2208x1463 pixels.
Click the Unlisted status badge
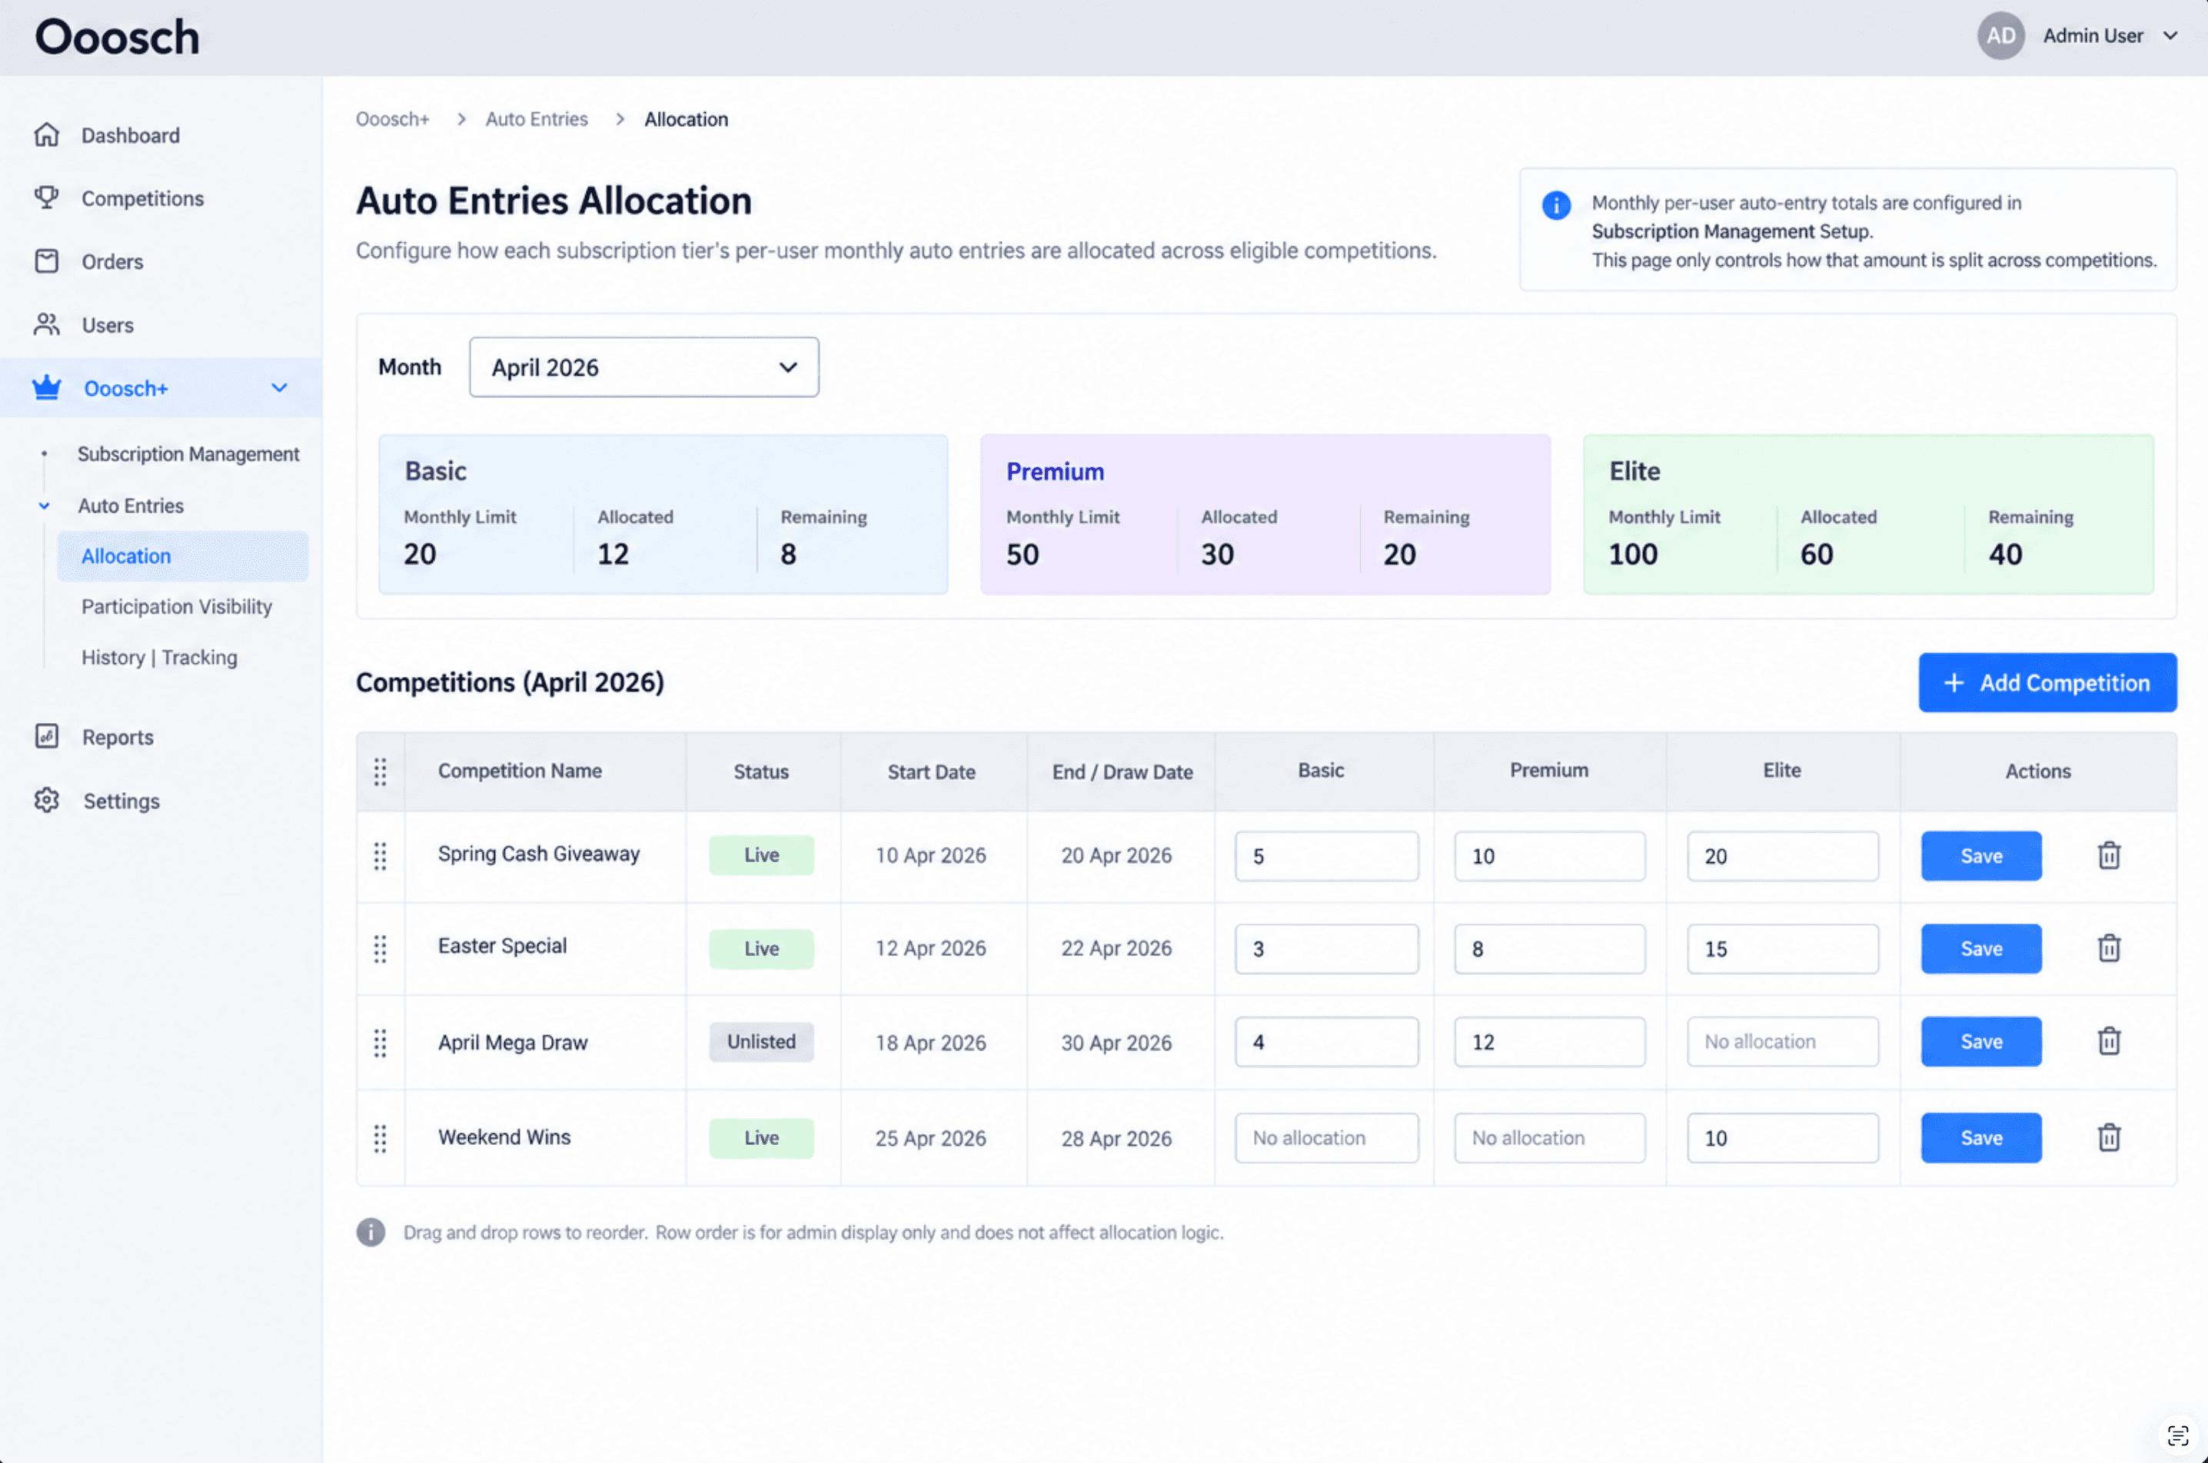[761, 1042]
